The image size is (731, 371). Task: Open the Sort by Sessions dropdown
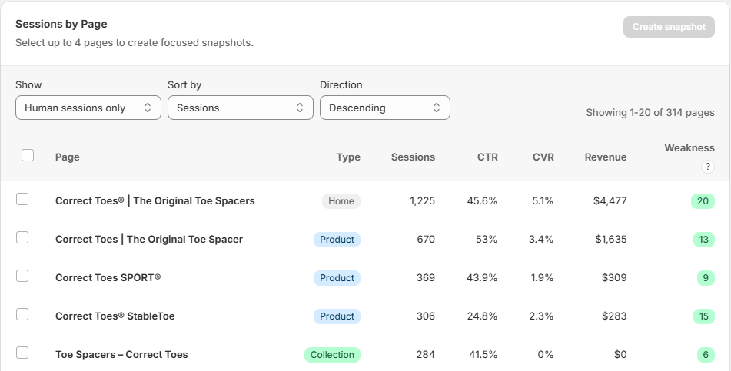tap(241, 108)
